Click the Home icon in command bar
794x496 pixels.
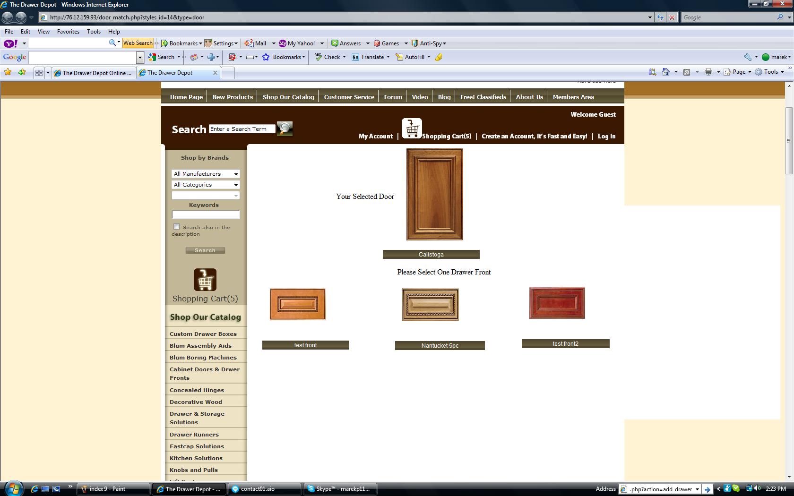666,72
